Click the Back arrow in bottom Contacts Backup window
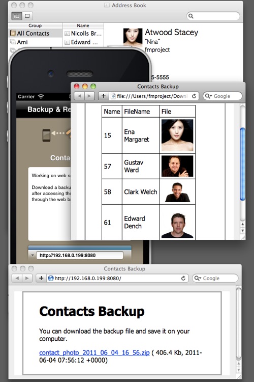254x382 pixels. (17, 278)
